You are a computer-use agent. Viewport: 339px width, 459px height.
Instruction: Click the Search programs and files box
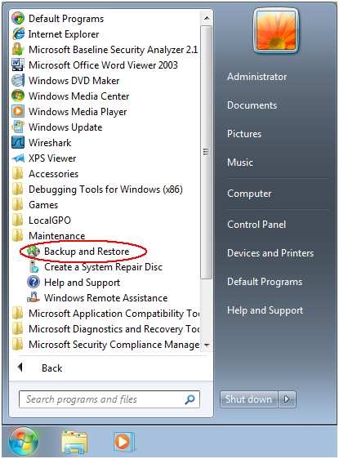(109, 399)
